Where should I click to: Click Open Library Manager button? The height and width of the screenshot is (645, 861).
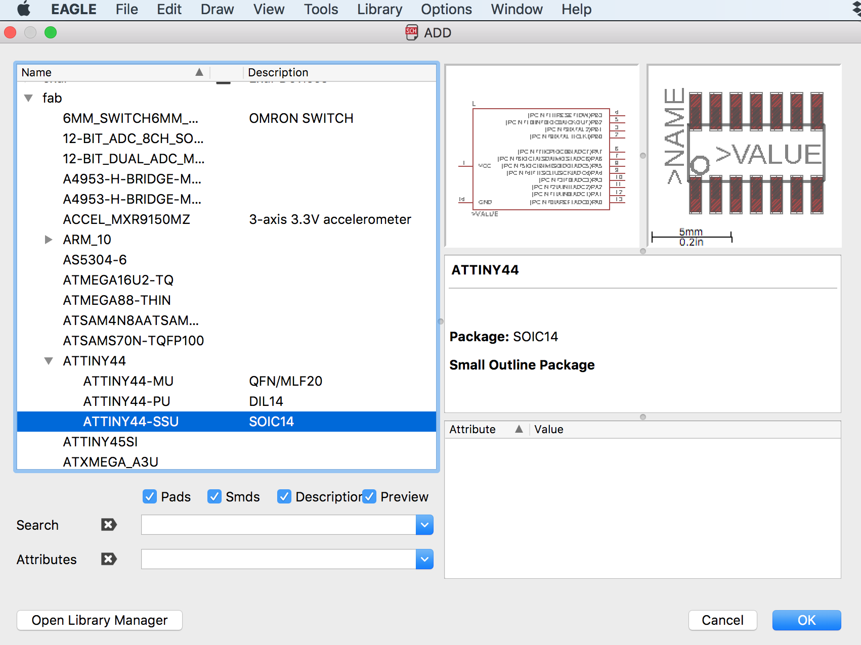(x=100, y=620)
